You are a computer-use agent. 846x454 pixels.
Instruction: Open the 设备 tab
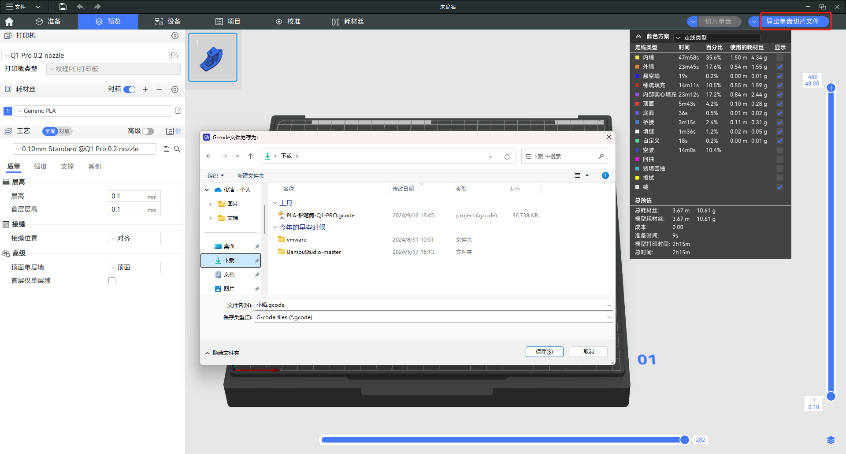pyautogui.click(x=168, y=22)
